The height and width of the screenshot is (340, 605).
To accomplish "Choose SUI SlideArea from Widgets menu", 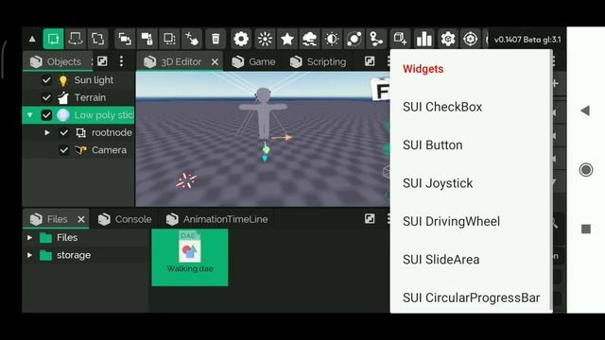I will point(471,260).
